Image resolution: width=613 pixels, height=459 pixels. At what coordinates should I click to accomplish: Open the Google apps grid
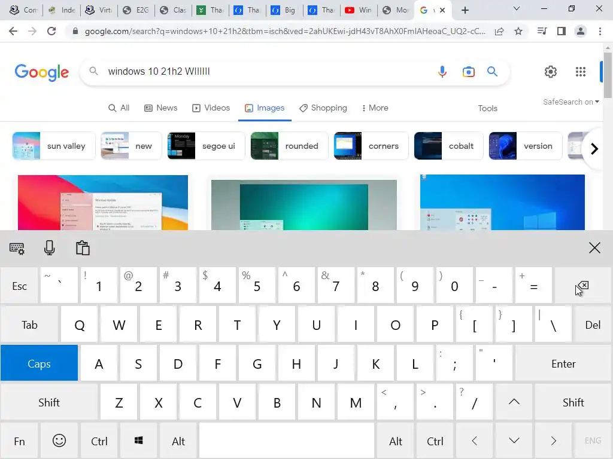pyautogui.click(x=581, y=72)
